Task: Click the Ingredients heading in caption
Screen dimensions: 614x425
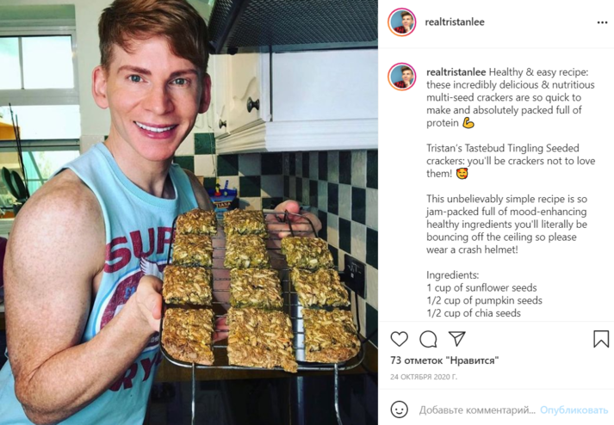Action: tap(452, 275)
